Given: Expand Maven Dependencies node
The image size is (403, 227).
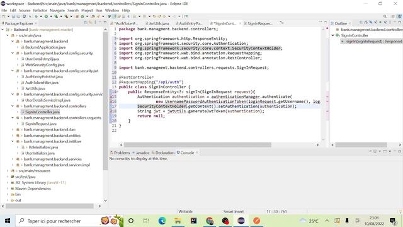Looking at the screenshot, I should (x=8, y=189).
